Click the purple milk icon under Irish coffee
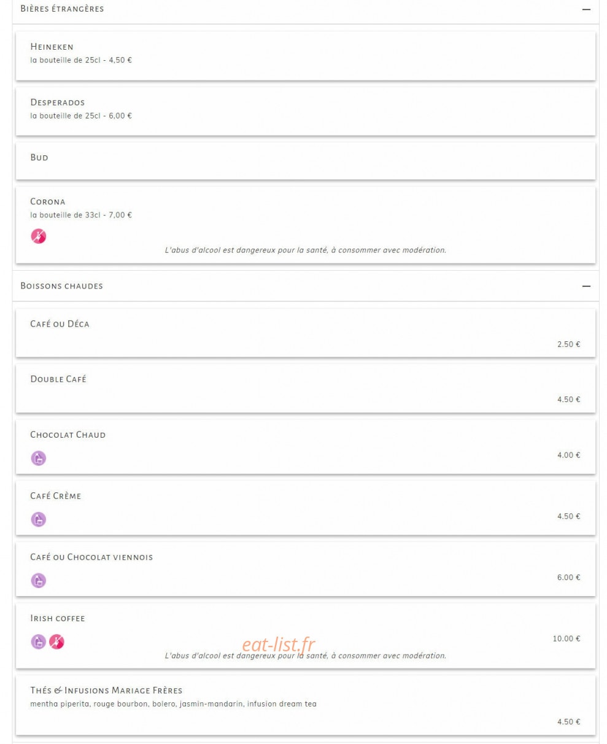The image size is (607, 744). coord(39,642)
